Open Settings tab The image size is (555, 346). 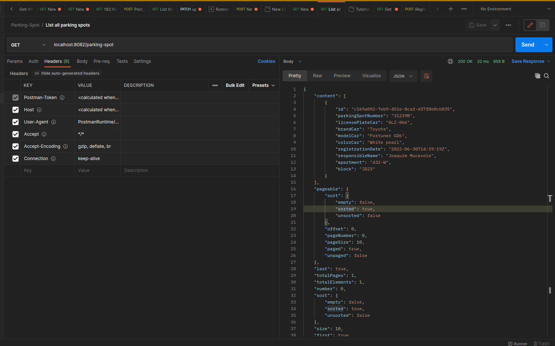click(x=142, y=61)
